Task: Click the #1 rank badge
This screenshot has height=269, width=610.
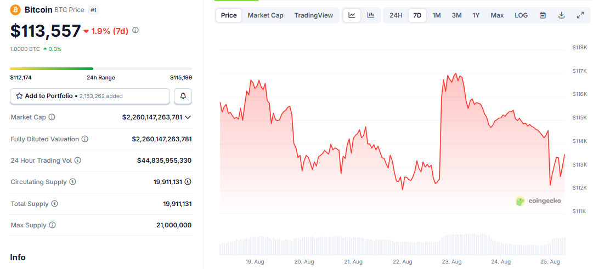Action: click(x=93, y=10)
